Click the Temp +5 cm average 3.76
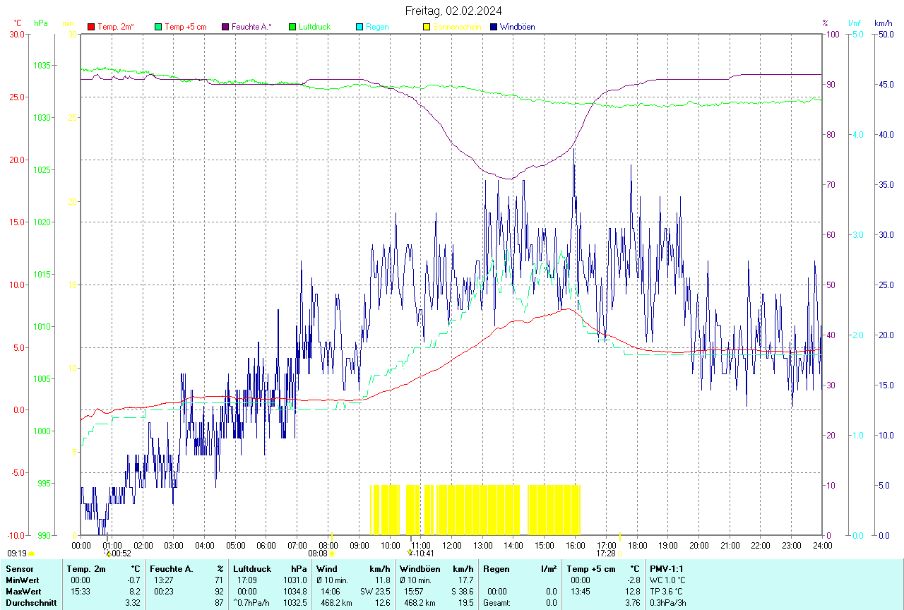This screenshot has height=610, width=904. pyautogui.click(x=632, y=603)
